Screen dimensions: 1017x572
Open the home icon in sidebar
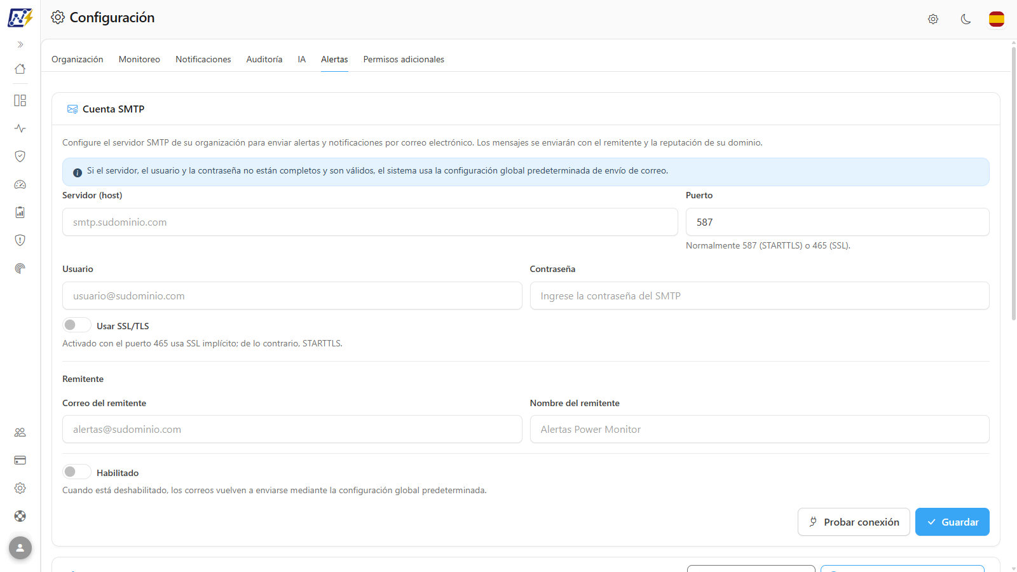[x=20, y=69]
